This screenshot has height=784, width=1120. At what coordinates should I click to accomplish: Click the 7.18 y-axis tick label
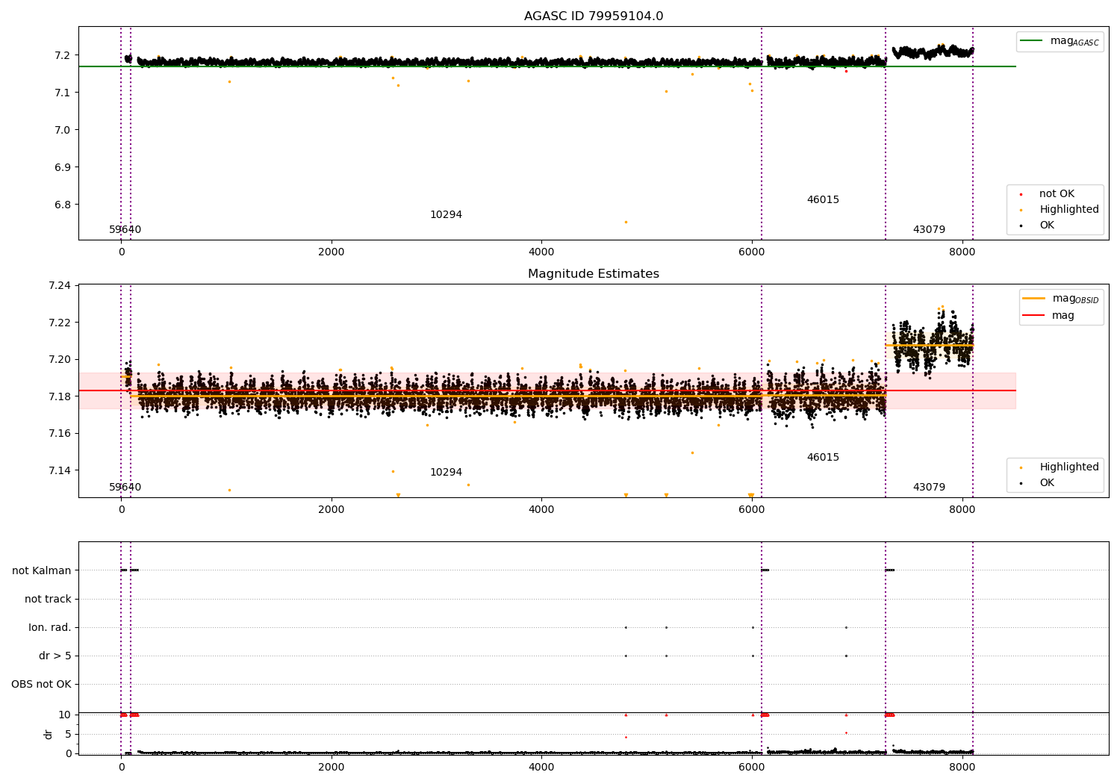click(x=60, y=396)
